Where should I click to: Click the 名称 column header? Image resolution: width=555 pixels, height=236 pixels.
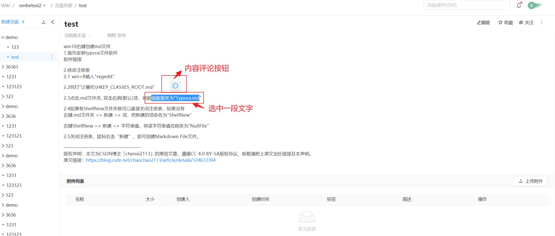click(x=80, y=199)
